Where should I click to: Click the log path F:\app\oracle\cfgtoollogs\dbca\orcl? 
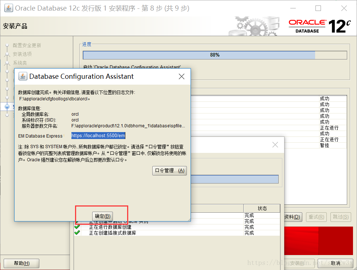(x=54, y=99)
